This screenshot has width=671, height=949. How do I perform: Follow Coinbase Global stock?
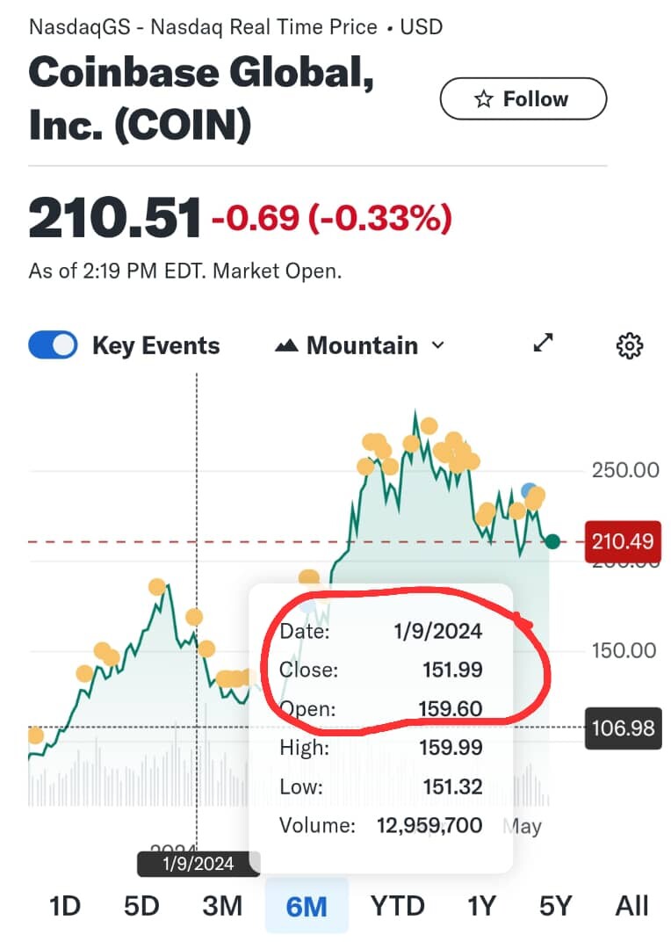(x=523, y=98)
